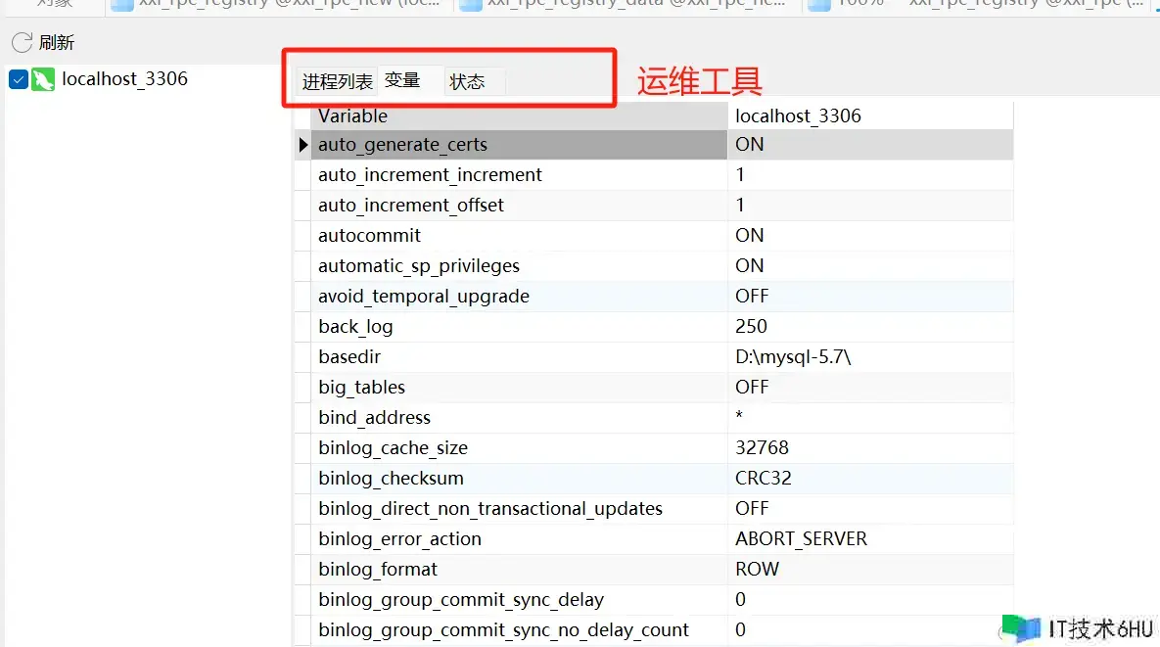Click the refresh (刷新) icon
Viewport: 1160px width, 647px height.
tap(22, 42)
